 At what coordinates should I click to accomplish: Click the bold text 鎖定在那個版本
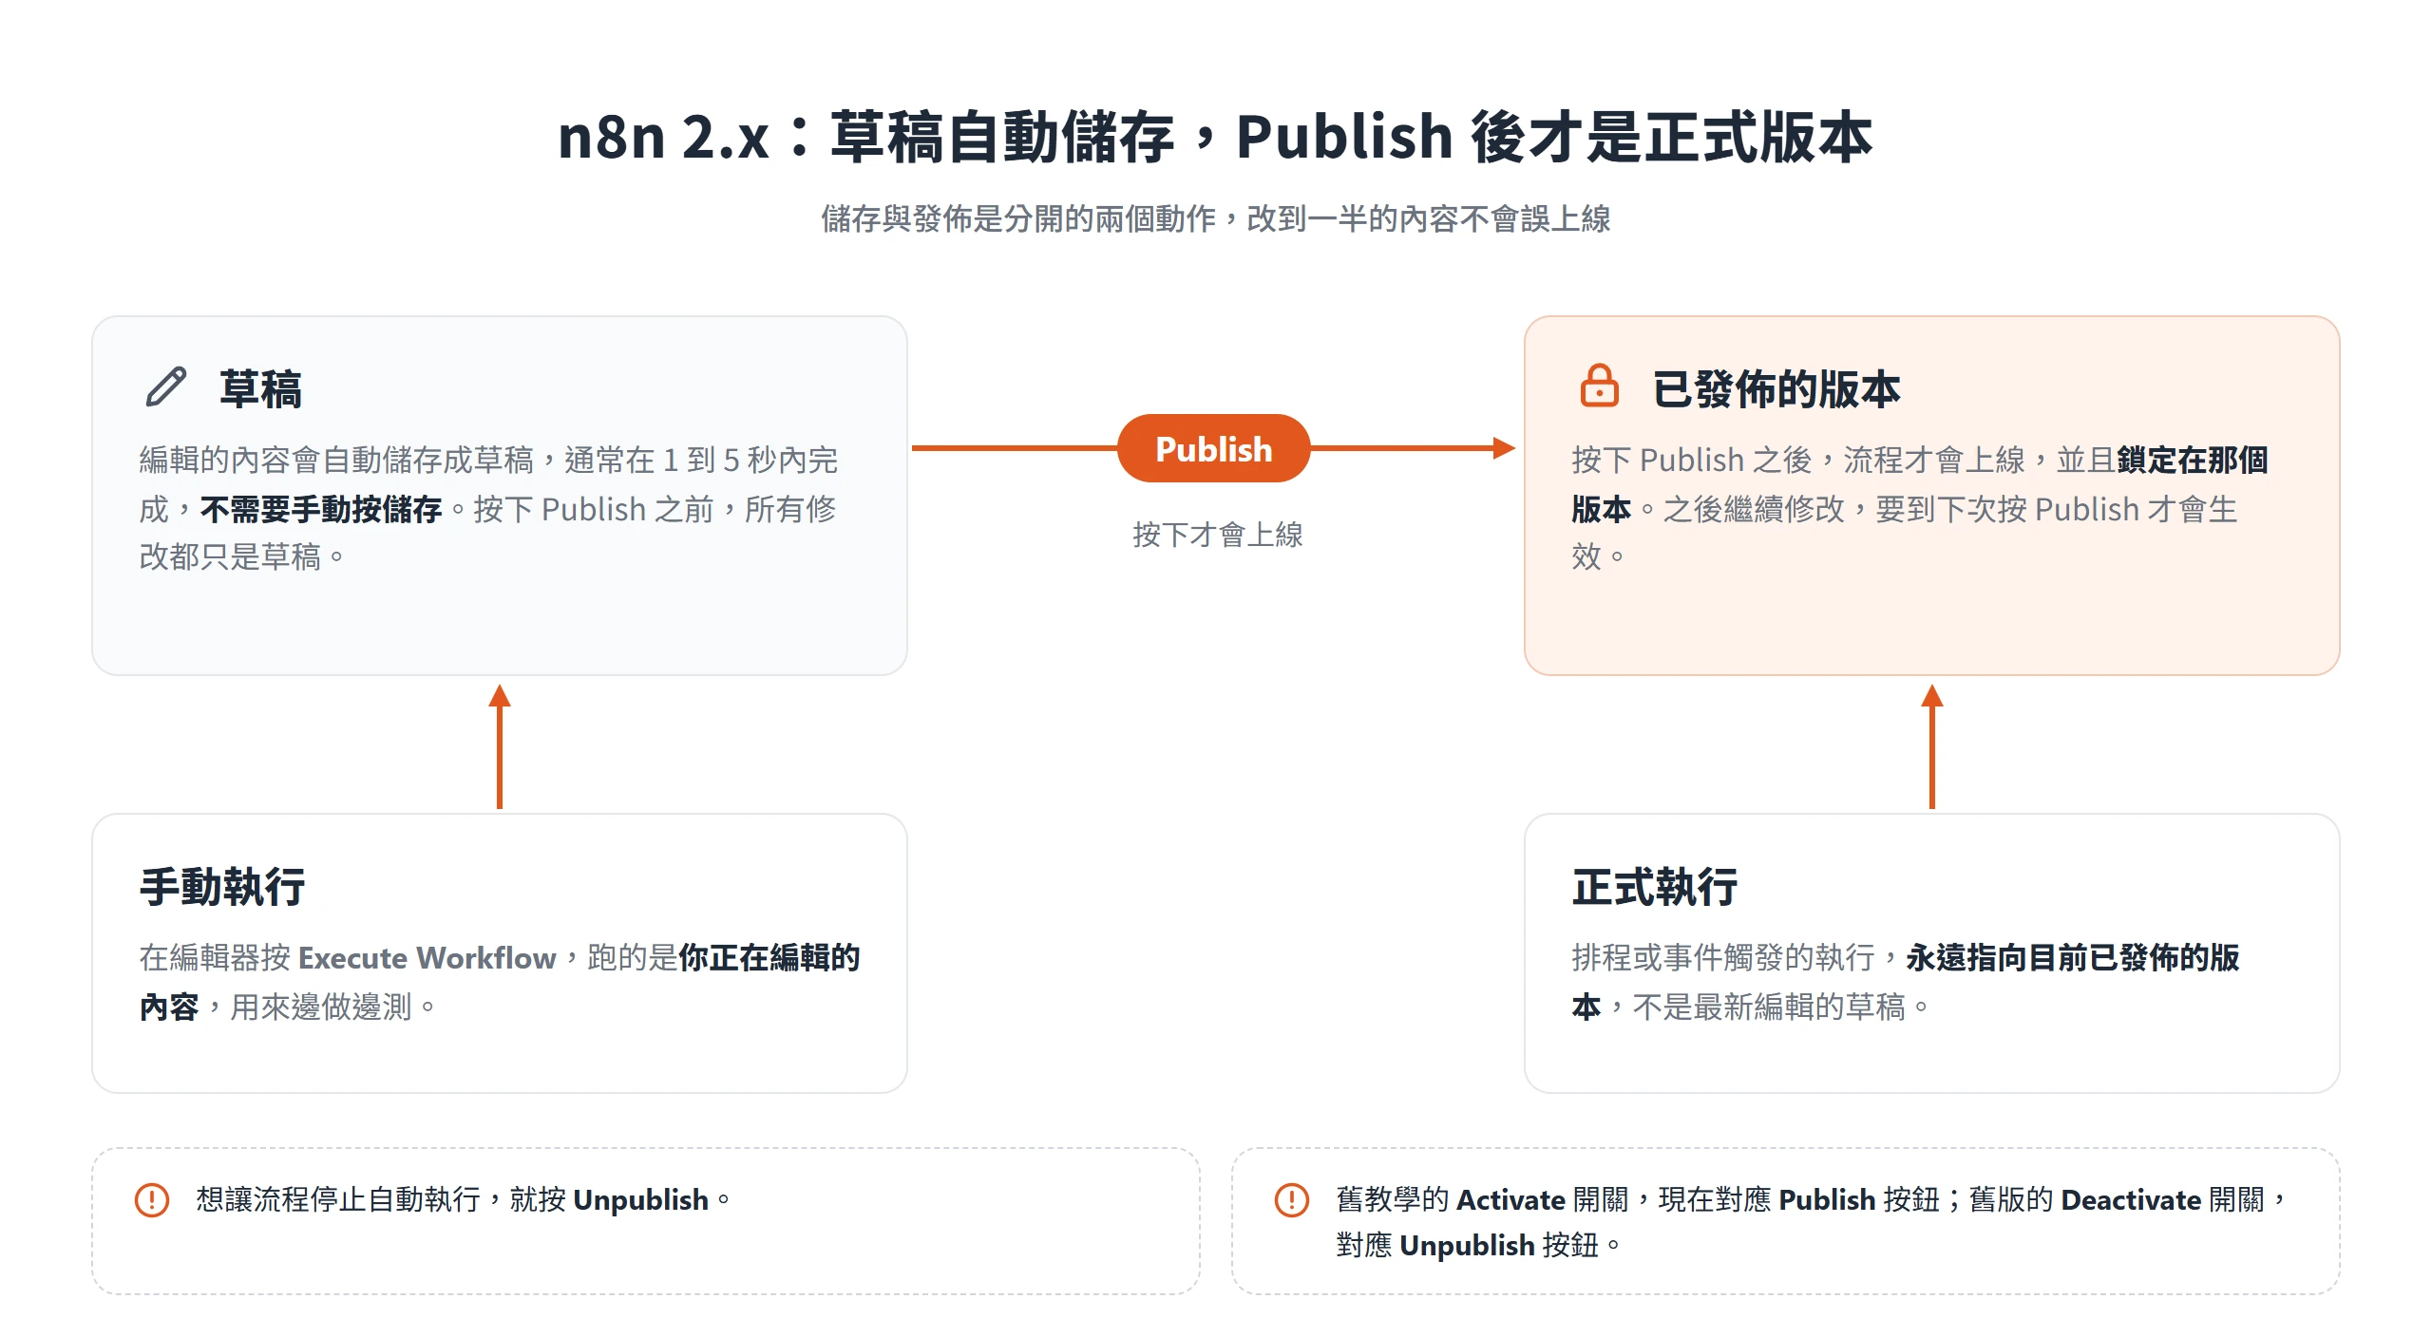tap(1920, 484)
